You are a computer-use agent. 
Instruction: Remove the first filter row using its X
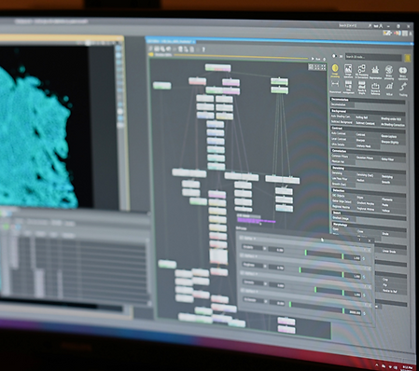coord(369,250)
